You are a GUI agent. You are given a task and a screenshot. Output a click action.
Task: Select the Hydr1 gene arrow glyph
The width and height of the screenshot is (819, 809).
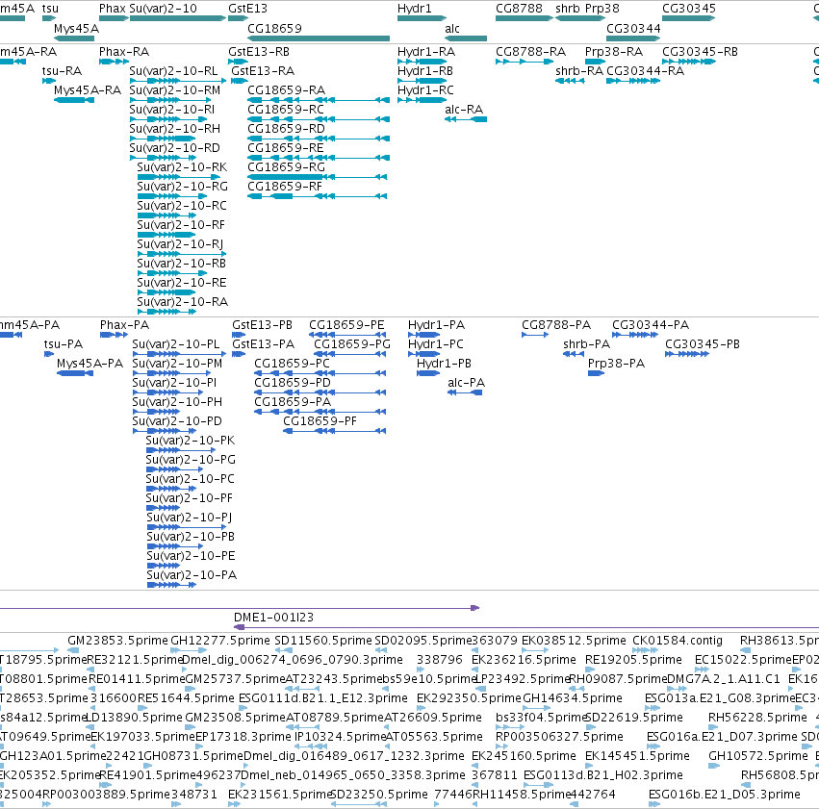pyautogui.click(x=422, y=18)
